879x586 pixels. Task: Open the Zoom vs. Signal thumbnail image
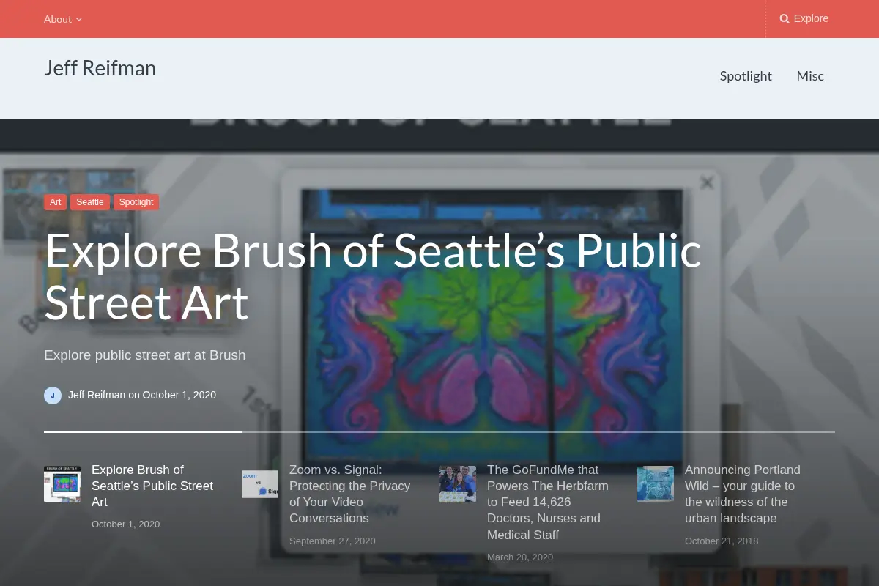pos(260,484)
